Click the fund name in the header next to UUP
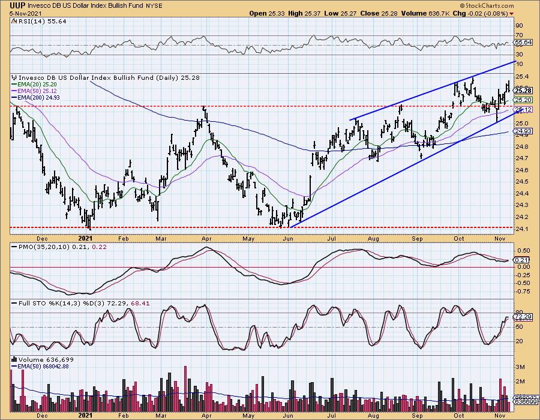This screenshot has width=540, height=420. (85, 6)
